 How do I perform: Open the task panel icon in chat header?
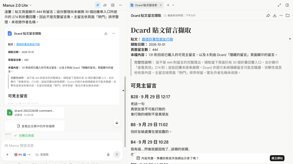[x=113, y=5]
